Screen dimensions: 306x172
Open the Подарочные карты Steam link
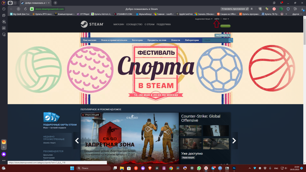coord(60,125)
